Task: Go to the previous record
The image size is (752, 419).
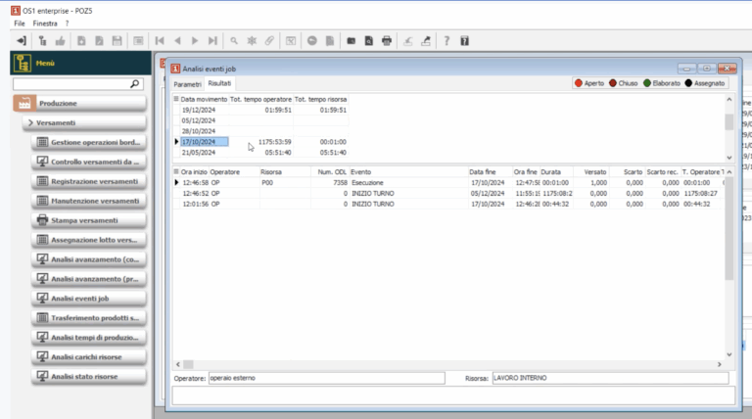Action: tap(177, 41)
